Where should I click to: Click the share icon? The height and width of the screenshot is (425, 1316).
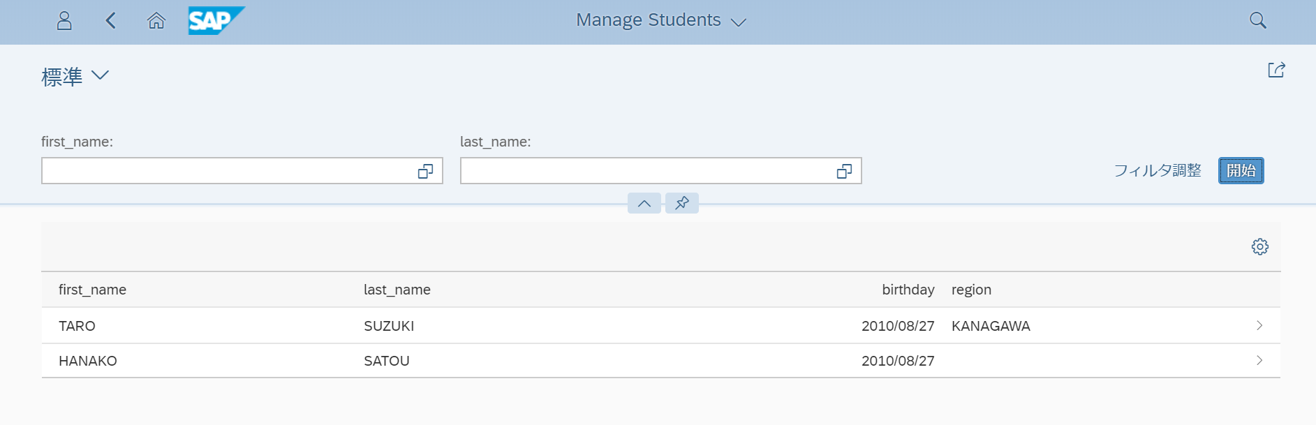point(1276,70)
